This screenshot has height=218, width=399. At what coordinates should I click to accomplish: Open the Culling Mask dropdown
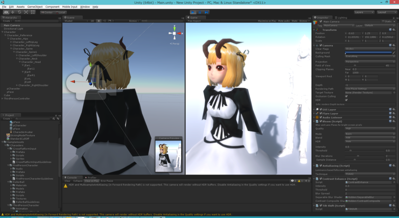370,56
